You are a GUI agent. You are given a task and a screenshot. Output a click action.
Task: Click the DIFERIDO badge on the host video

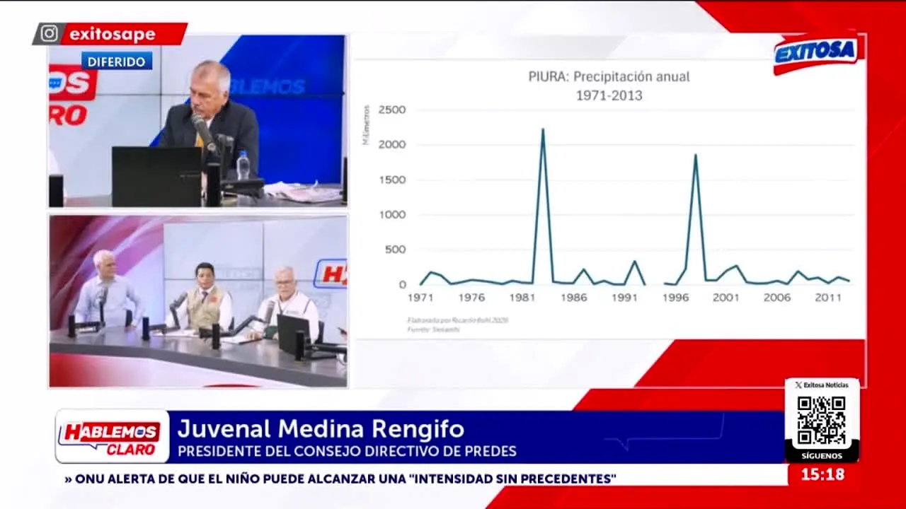pyautogui.click(x=116, y=62)
